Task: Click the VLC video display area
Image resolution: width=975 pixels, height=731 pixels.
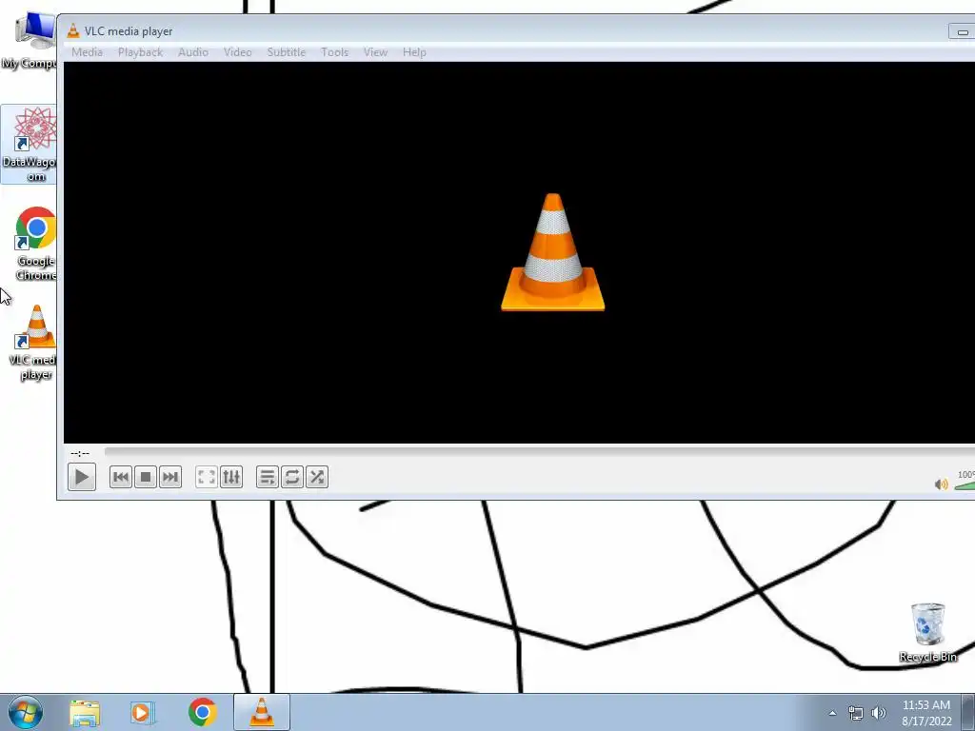Action: (519, 252)
